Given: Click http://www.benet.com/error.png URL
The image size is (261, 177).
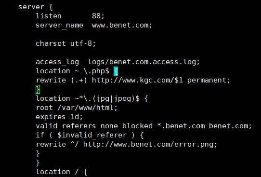Looking at the screenshot, I should [148, 145].
